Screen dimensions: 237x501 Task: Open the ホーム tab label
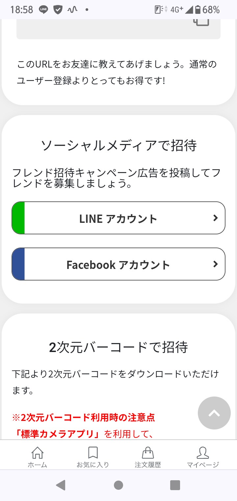click(x=37, y=465)
